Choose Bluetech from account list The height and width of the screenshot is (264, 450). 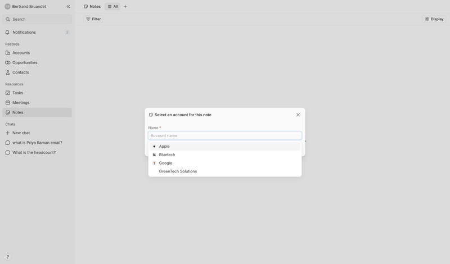point(225,155)
